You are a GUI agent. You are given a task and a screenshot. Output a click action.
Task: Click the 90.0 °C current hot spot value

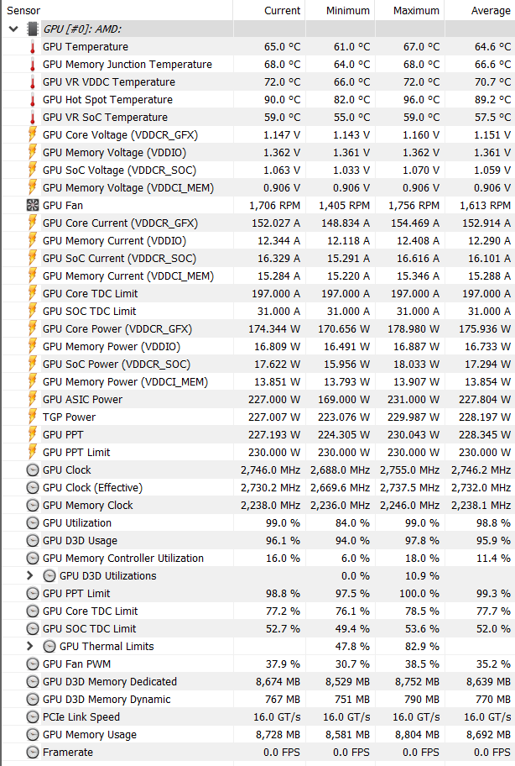point(283,100)
